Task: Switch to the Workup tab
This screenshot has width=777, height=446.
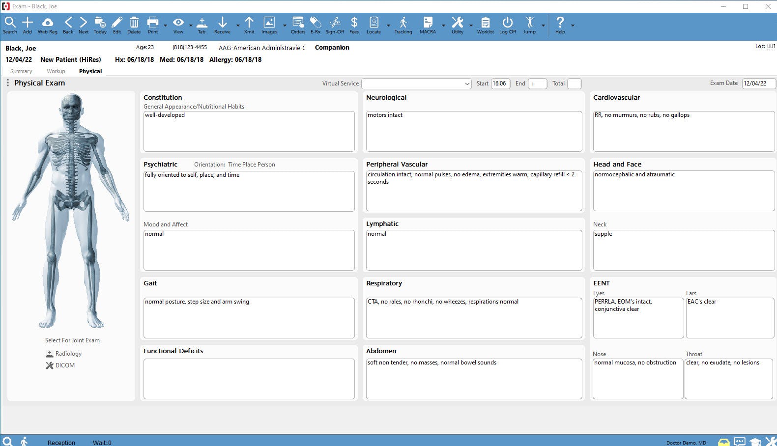Action: tap(56, 71)
